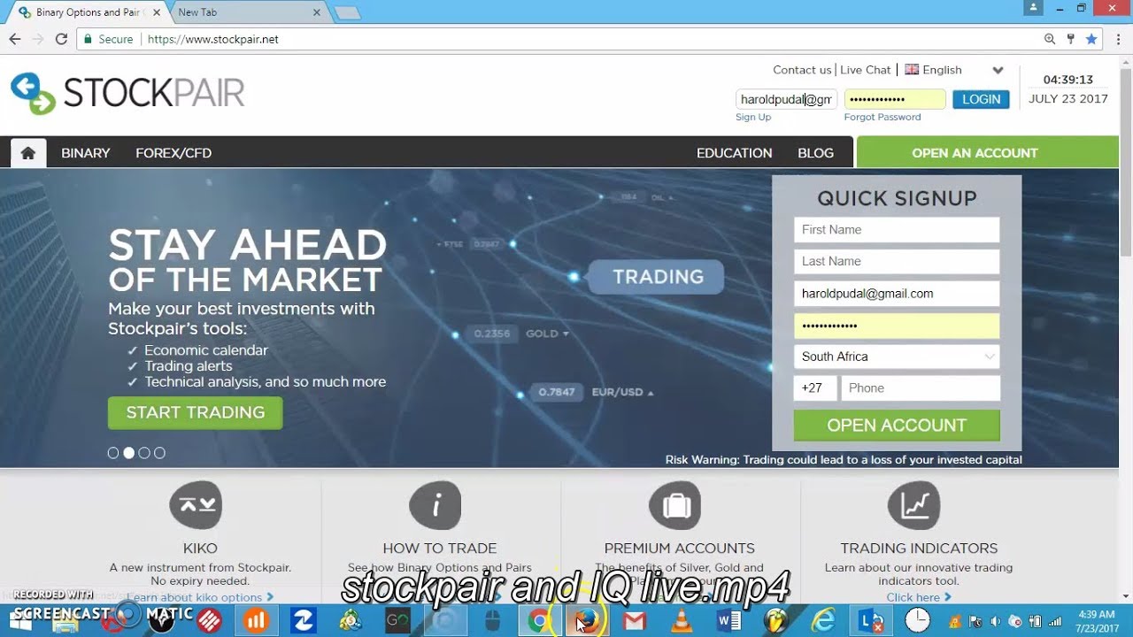Click the green OPEN ACCOUNT signup button
The height and width of the screenshot is (637, 1133).
point(897,426)
